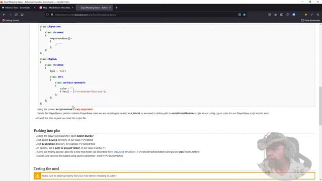Reload the current page
Screen dimensions: 322x181
(16, 15)
